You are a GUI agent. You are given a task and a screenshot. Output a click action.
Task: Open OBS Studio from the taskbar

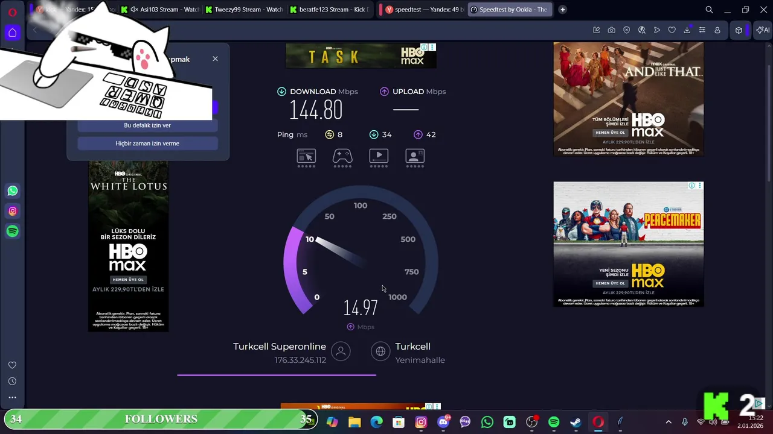(x=531, y=423)
